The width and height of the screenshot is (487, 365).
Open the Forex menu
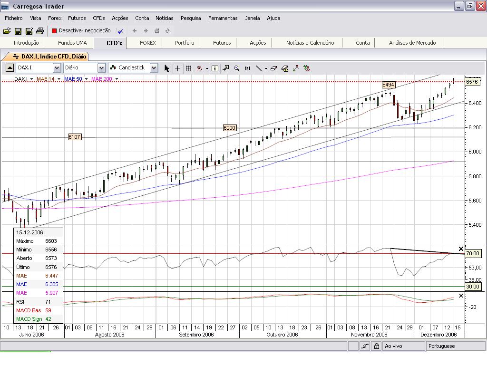[x=55, y=18]
